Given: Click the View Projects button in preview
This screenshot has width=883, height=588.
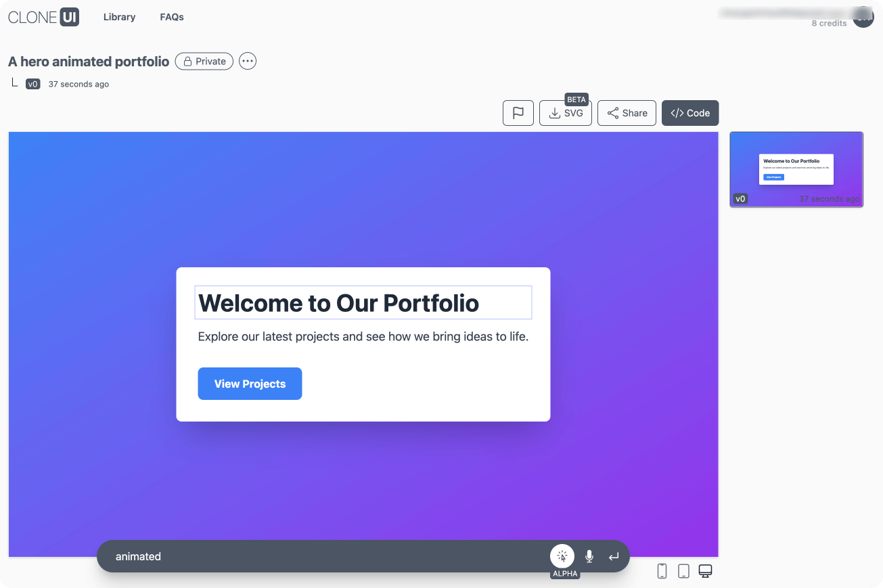Looking at the screenshot, I should pos(250,384).
